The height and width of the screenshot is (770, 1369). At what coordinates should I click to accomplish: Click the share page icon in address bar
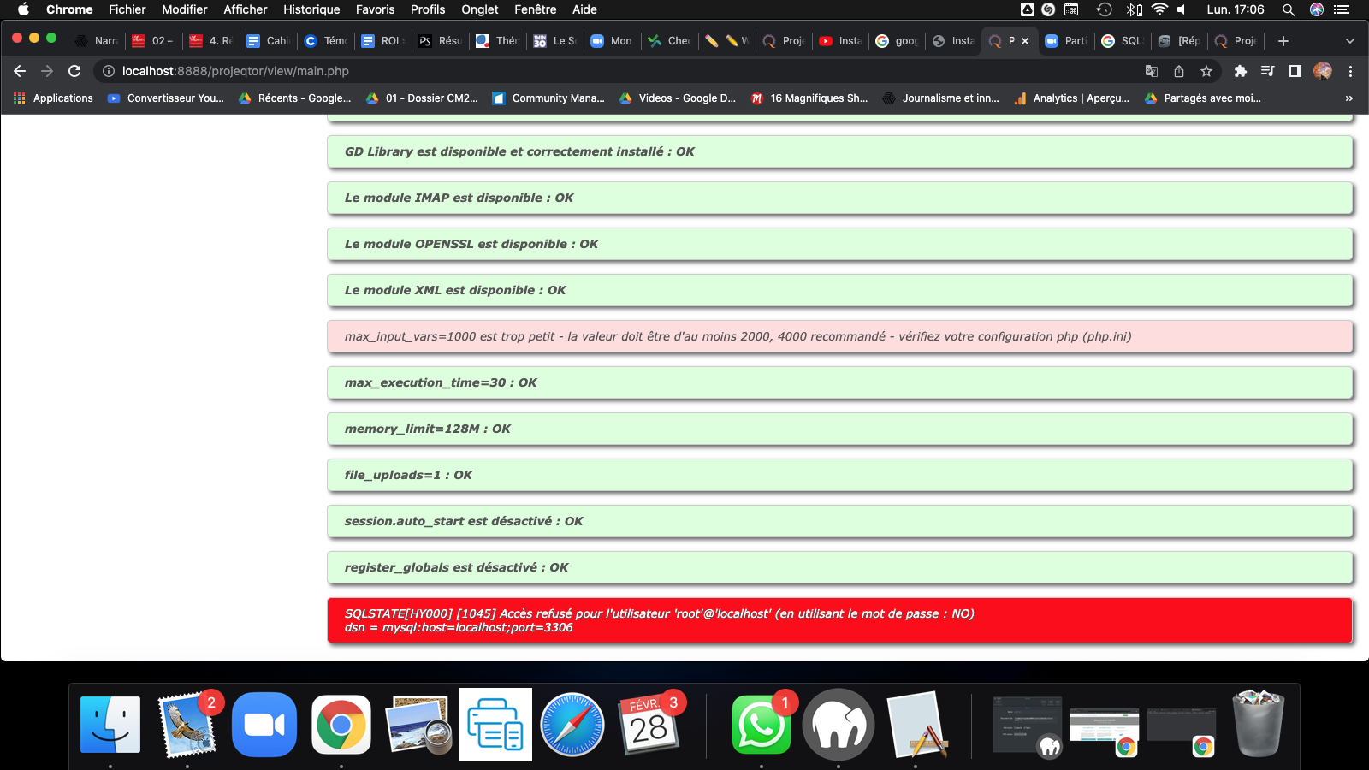tap(1179, 71)
